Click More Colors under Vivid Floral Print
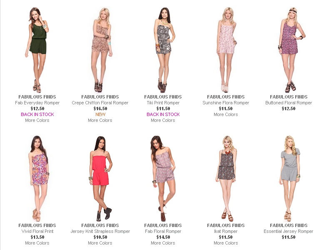The image size is (319, 250). pos(37,243)
